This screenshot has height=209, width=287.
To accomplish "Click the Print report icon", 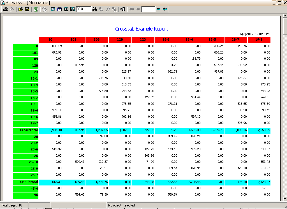I will point(6,9).
